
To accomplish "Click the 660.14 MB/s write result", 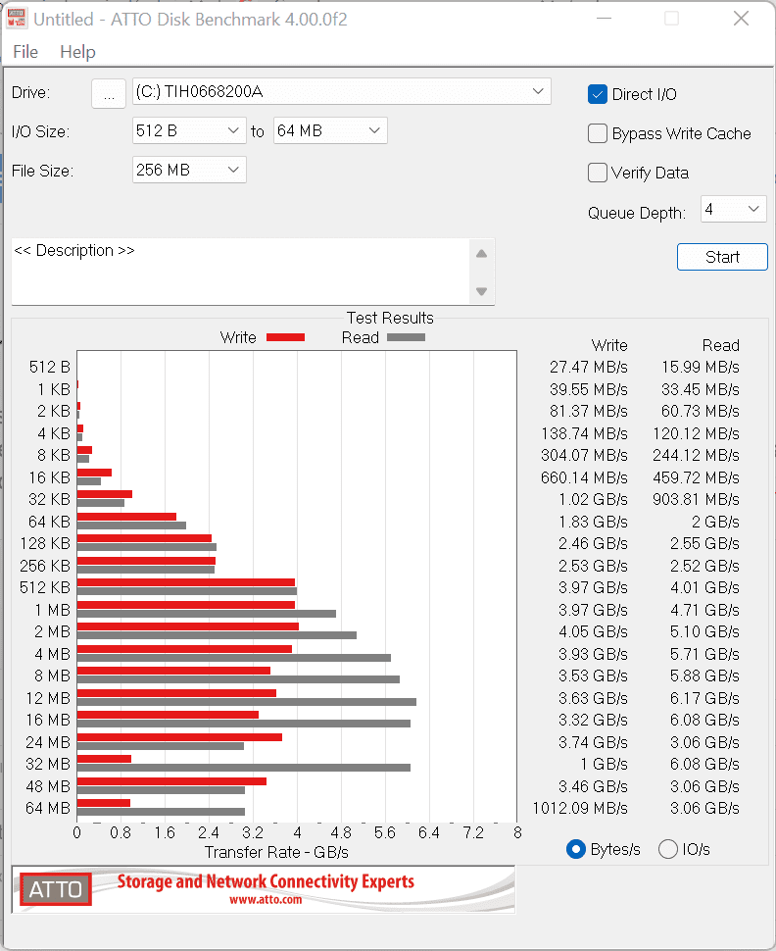I will point(584,477).
